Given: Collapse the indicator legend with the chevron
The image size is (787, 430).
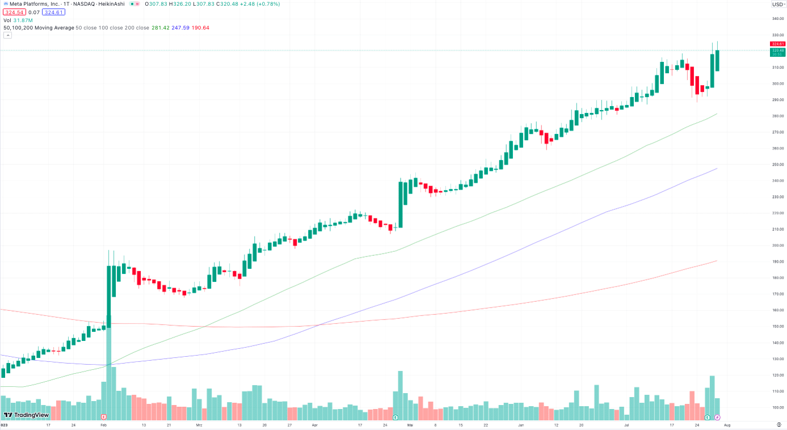Looking at the screenshot, I should [x=7, y=35].
